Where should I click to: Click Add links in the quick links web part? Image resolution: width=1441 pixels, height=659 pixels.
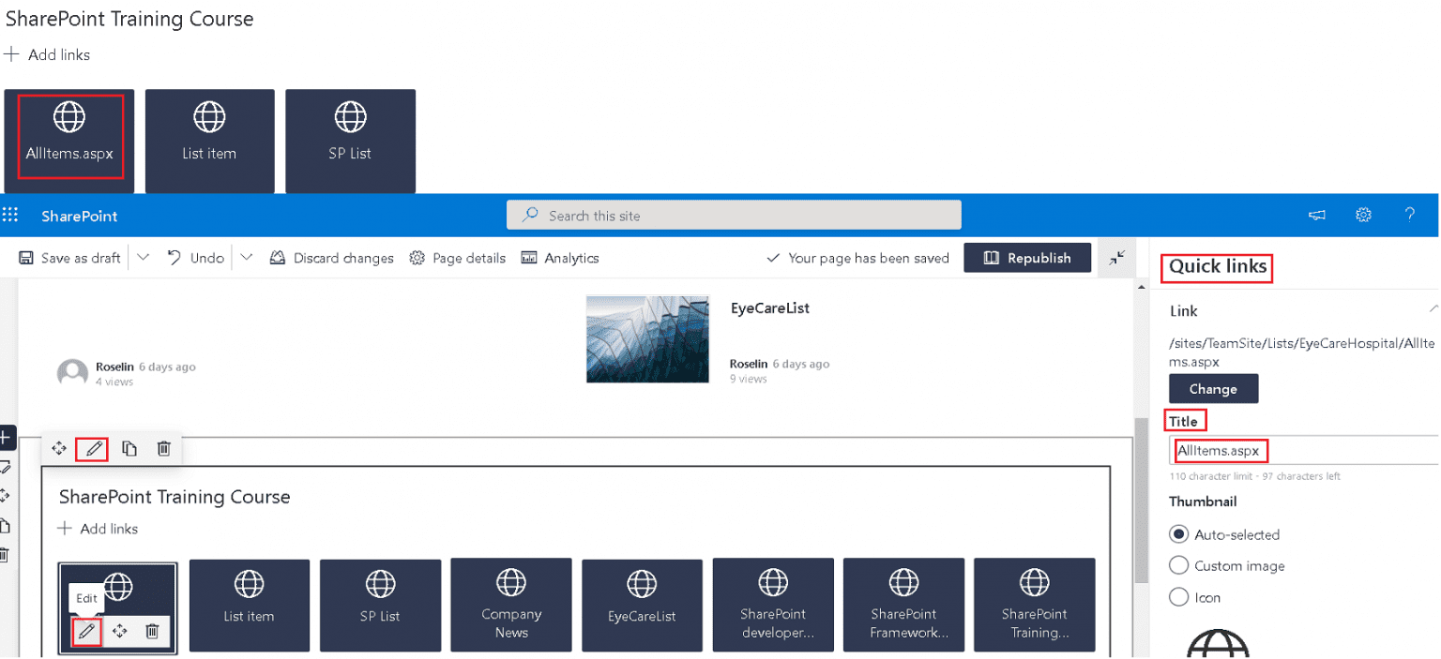(x=98, y=529)
